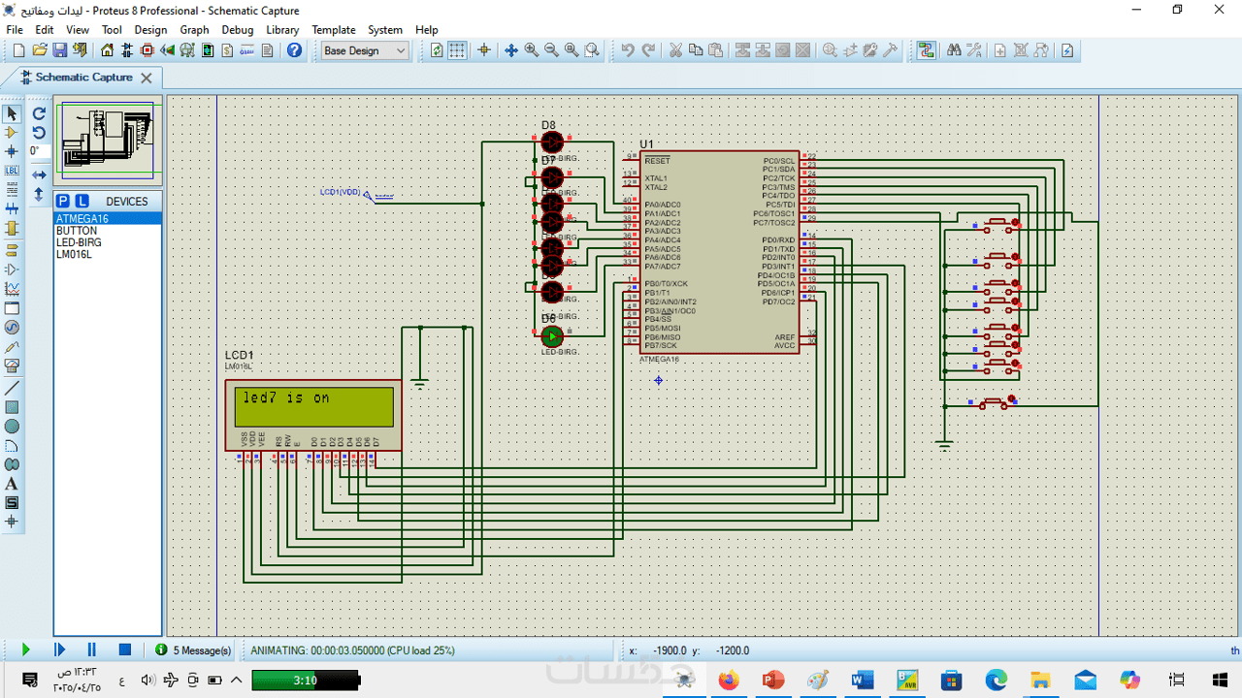Open the Debug menu
1242x698 pixels.
pyautogui.click(x=237, y=30)
